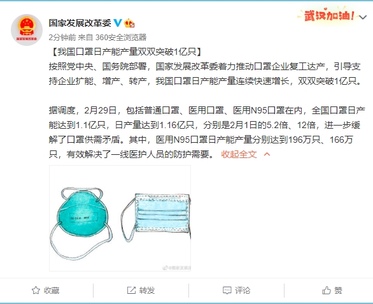Open the face mask illustration image
Screen dimensions: 373x304
(x=120, y=218)
